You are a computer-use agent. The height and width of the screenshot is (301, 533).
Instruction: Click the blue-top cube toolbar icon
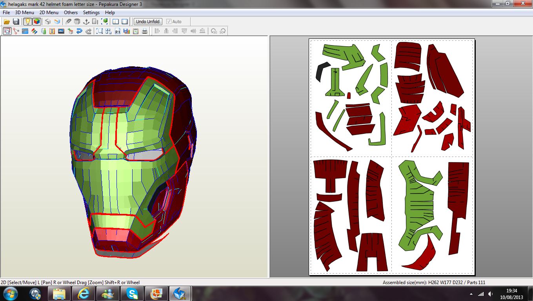pos(57,22)
